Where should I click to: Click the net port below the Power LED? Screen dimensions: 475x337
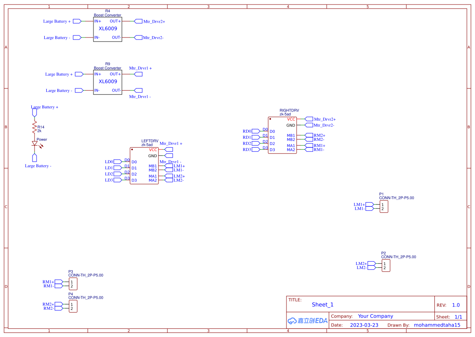coord(35,158)
